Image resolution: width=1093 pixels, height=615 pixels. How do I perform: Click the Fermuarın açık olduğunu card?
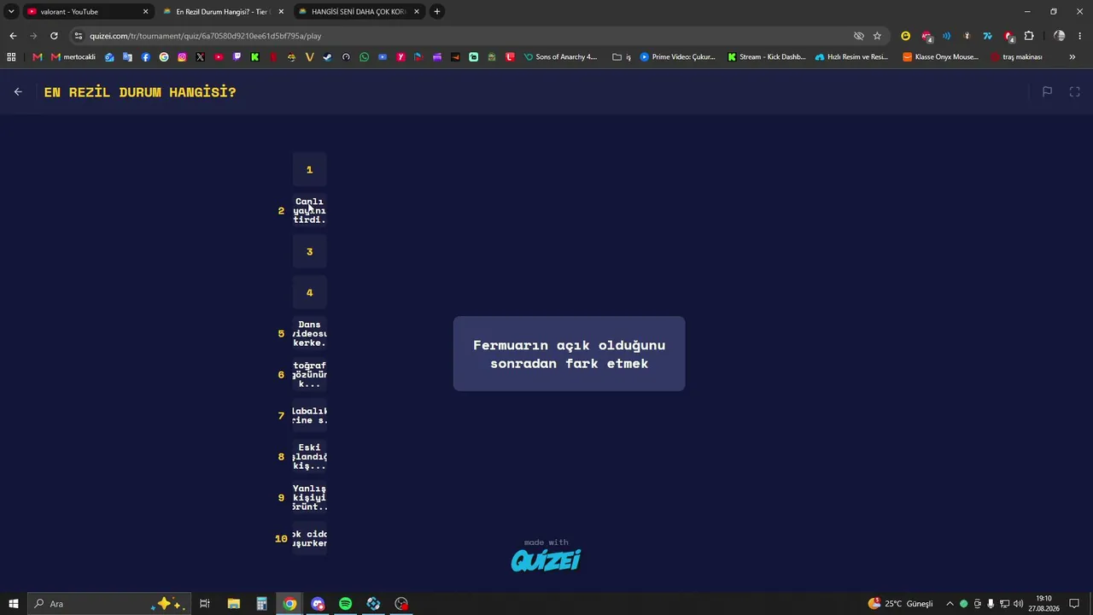coord(569,354)
